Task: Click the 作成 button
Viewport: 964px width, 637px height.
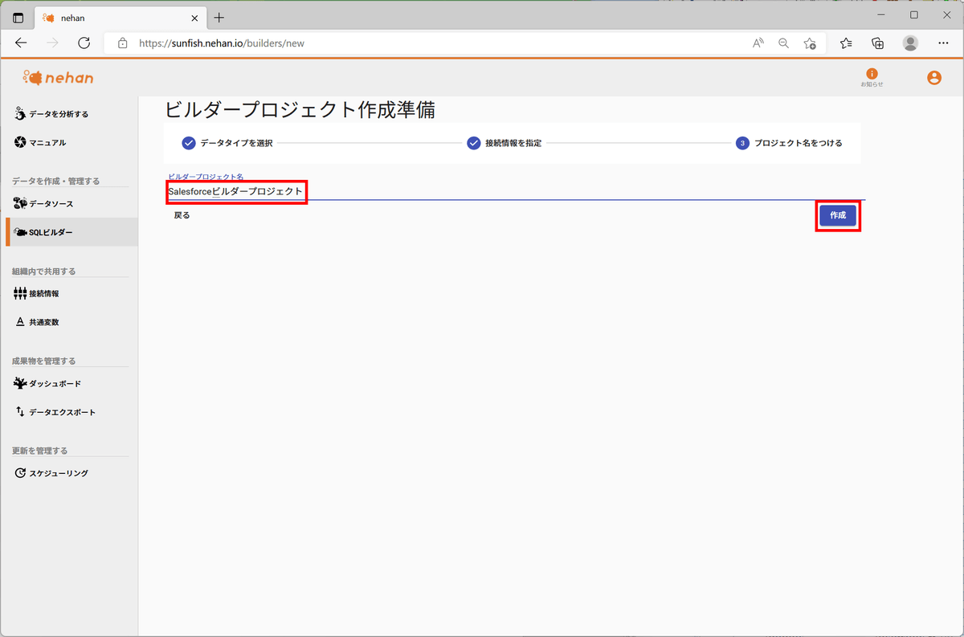Action: (838, 215)
